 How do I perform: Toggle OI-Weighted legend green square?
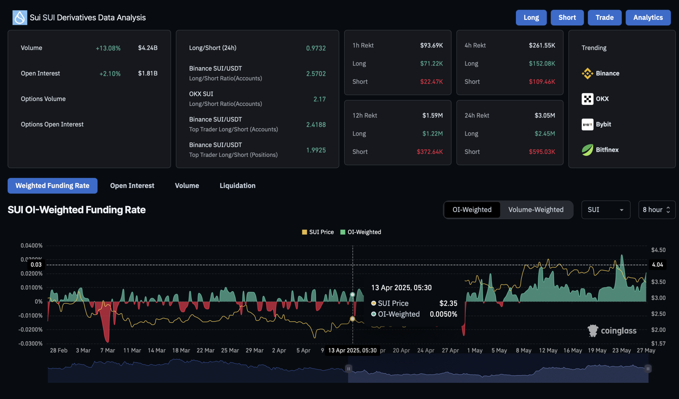tap(343, 232)
